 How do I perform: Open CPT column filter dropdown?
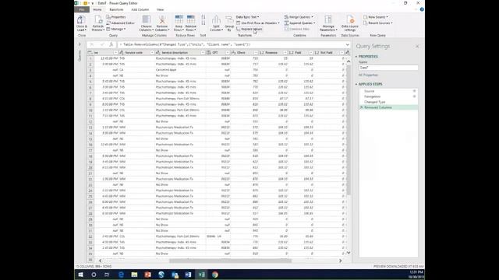click(x=228, y=53)
